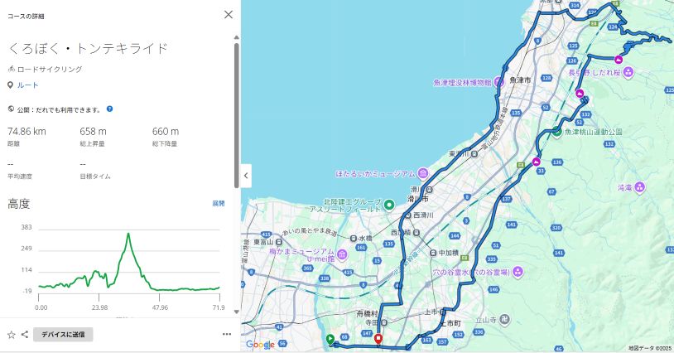Open the three-dot more options menu
The height and width of the screenshot is (353, 674).
pyautogui.click(x=226, y=335)
